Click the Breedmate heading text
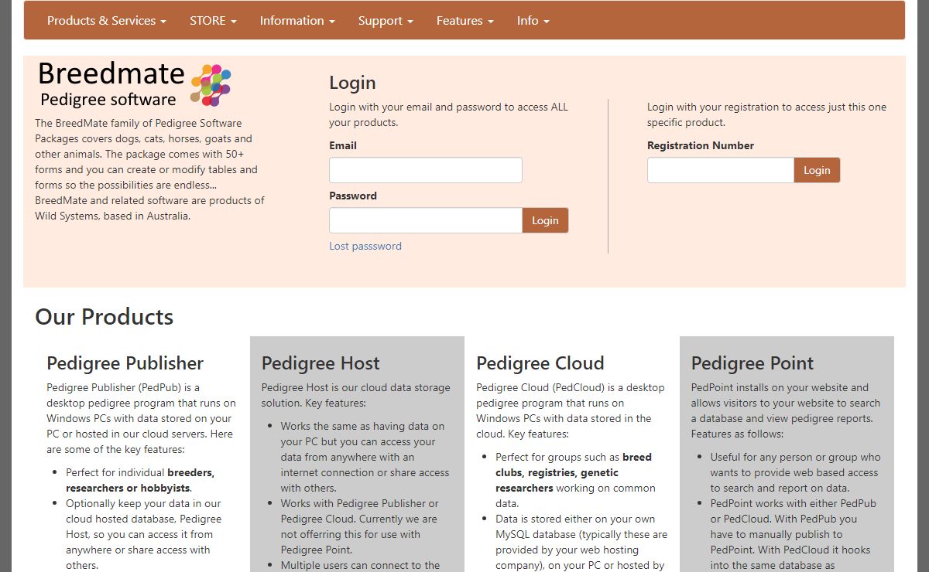This screenshot has width=929, height=572. pyautogui.click(x=111, y=73)
